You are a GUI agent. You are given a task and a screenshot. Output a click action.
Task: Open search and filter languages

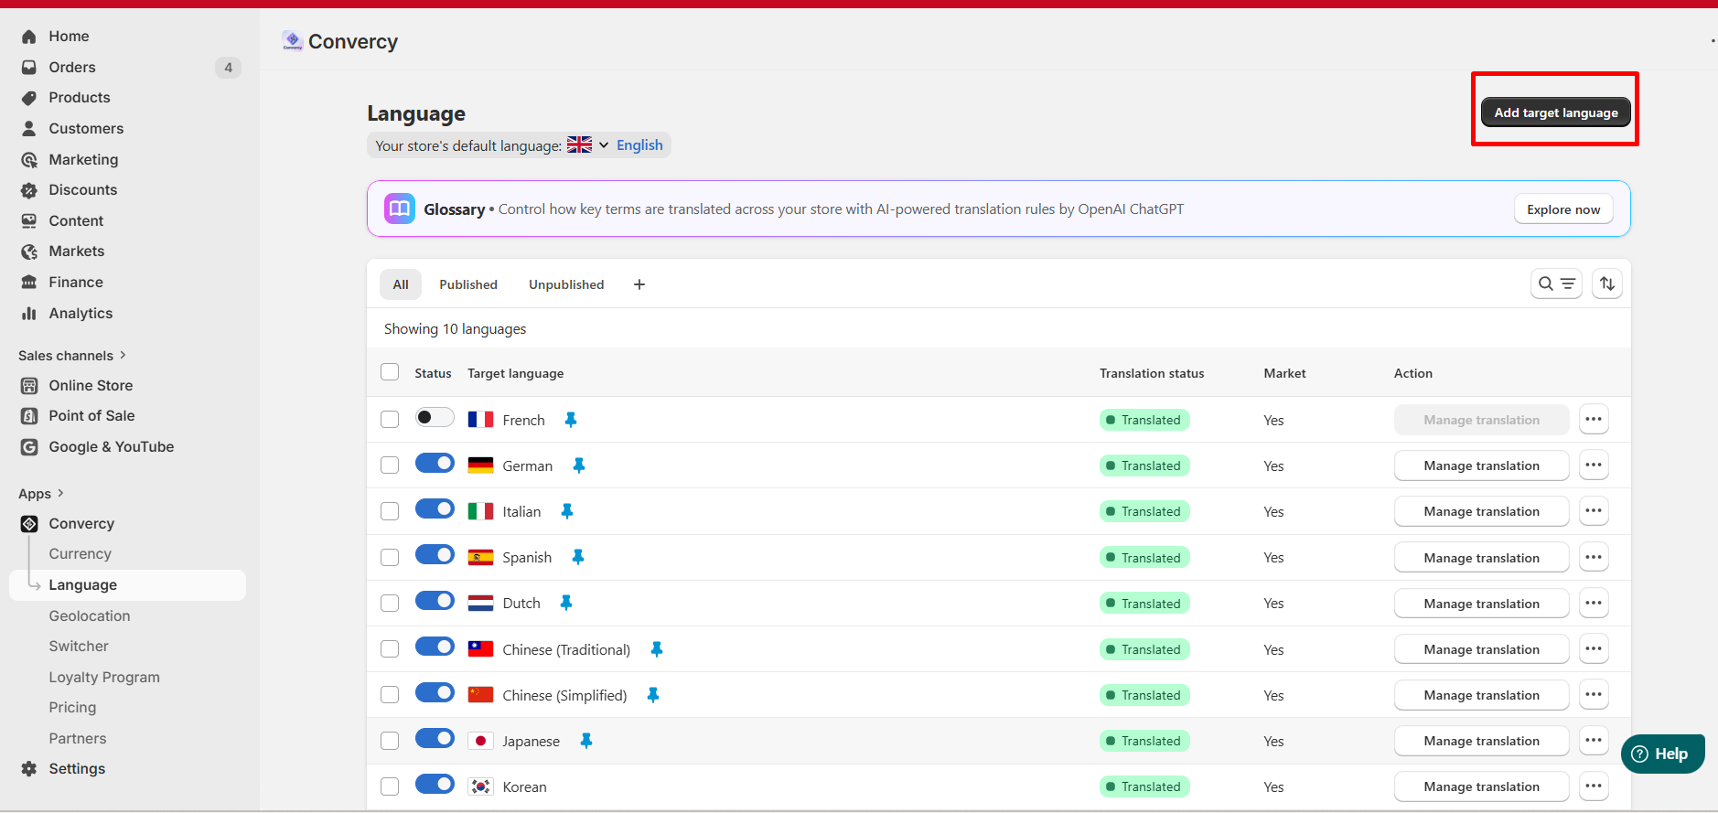tap(1556, 284)
